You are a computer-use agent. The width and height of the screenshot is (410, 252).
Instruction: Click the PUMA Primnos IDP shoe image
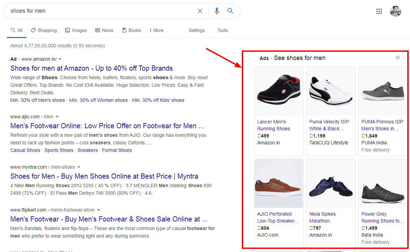tap(383, 91)
